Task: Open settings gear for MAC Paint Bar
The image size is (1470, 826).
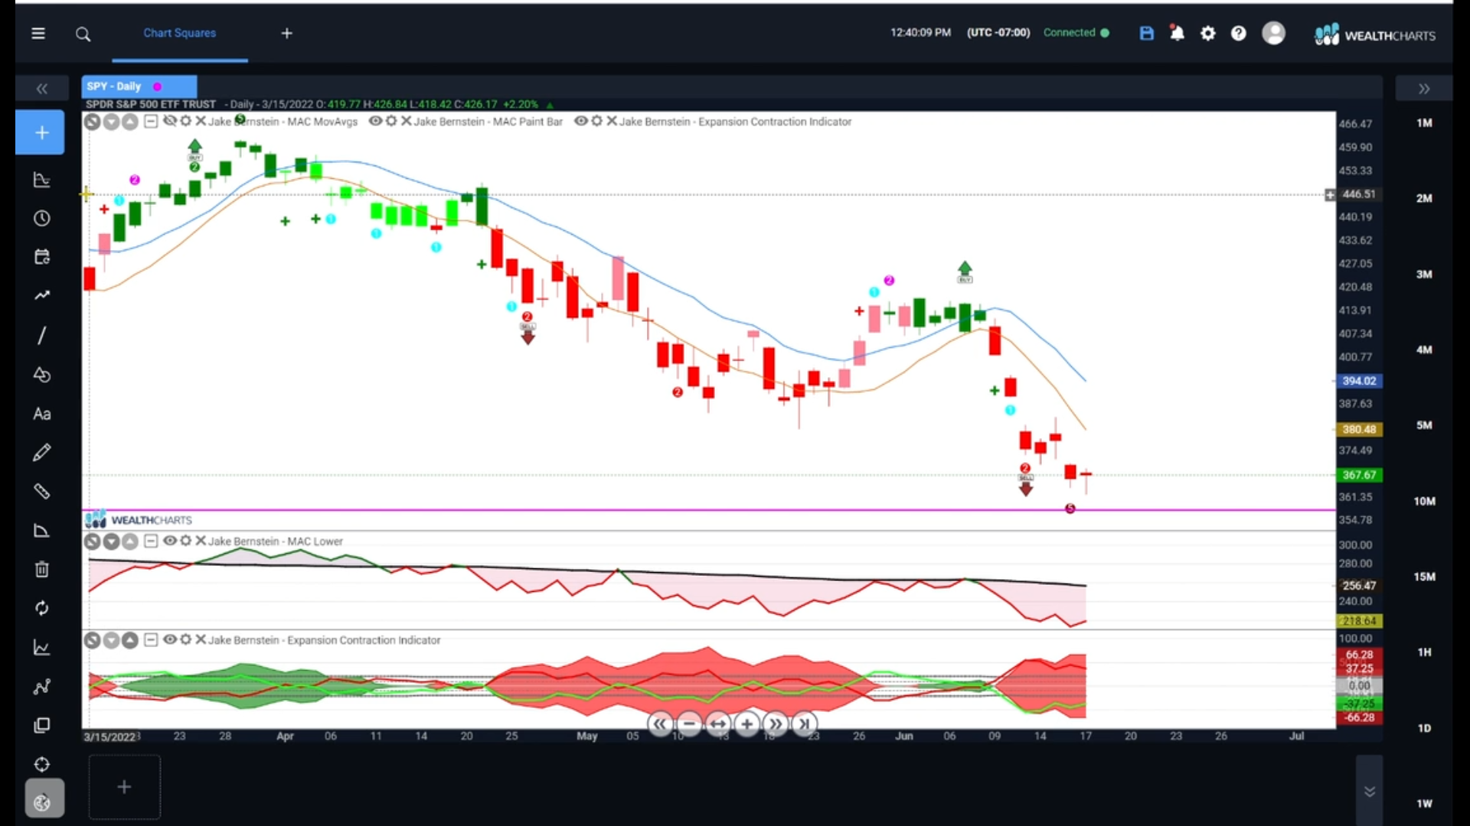Action: click(x=391, y=122)
